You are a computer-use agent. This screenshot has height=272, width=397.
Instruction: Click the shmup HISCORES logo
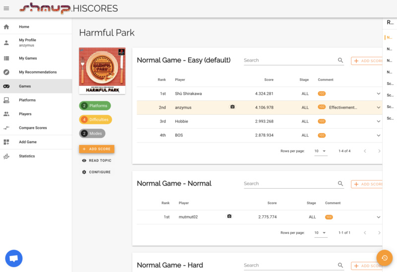point(68,8)
